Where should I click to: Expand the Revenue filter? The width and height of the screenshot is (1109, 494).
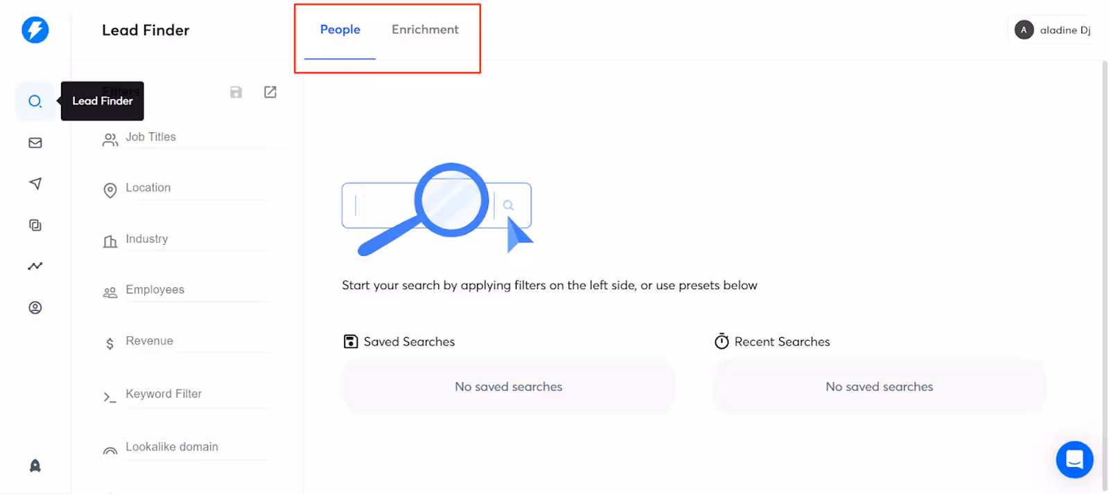point(150,341)
